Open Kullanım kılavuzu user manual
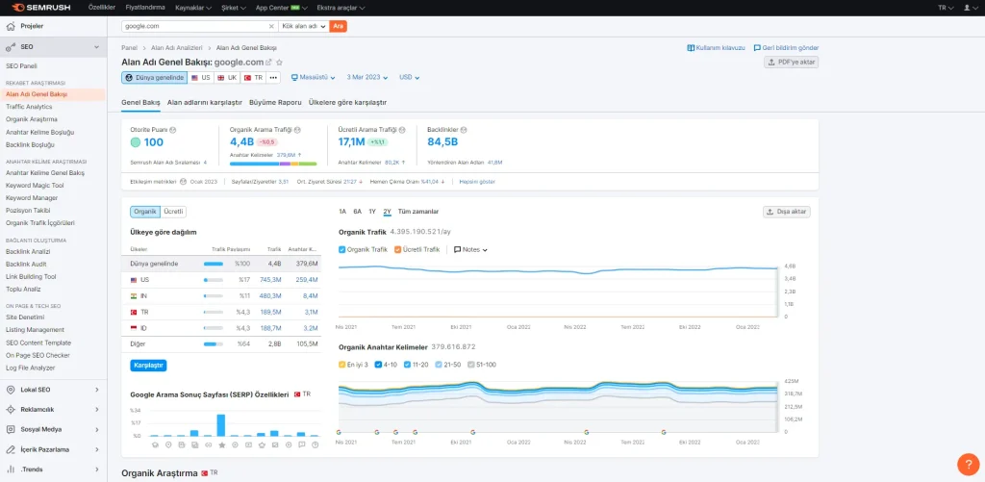Image resolution: width=985 pixels, height=482 pixels. (x=716, y=48)
